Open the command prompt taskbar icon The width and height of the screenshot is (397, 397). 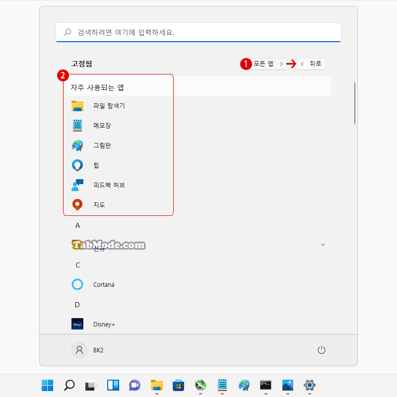pos(266,385)
